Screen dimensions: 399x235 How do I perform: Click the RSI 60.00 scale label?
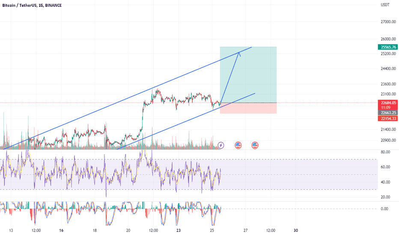coord(385,167)
